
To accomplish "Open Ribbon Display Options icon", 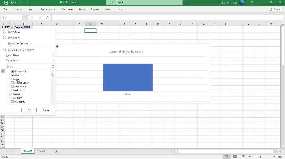I will click(x=251, y=2).
